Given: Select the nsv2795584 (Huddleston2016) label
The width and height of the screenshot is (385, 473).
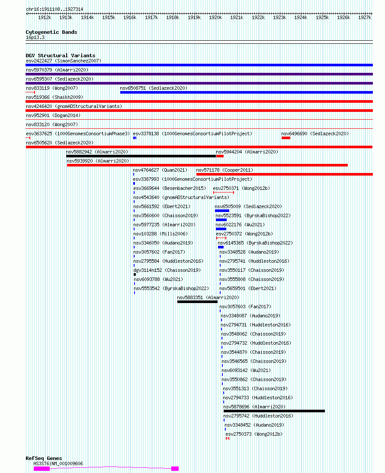Looking at the screenshot, I should (168, 261).
